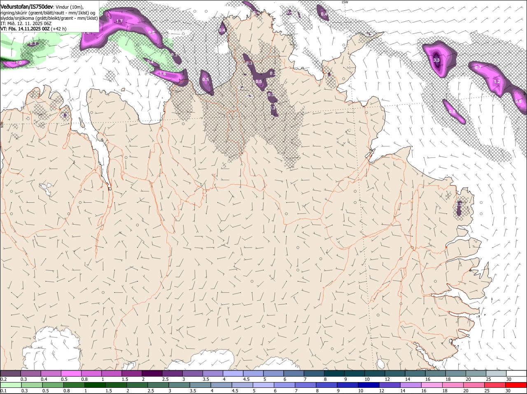Click the 0.7 snowfall value label

[478, 67]
